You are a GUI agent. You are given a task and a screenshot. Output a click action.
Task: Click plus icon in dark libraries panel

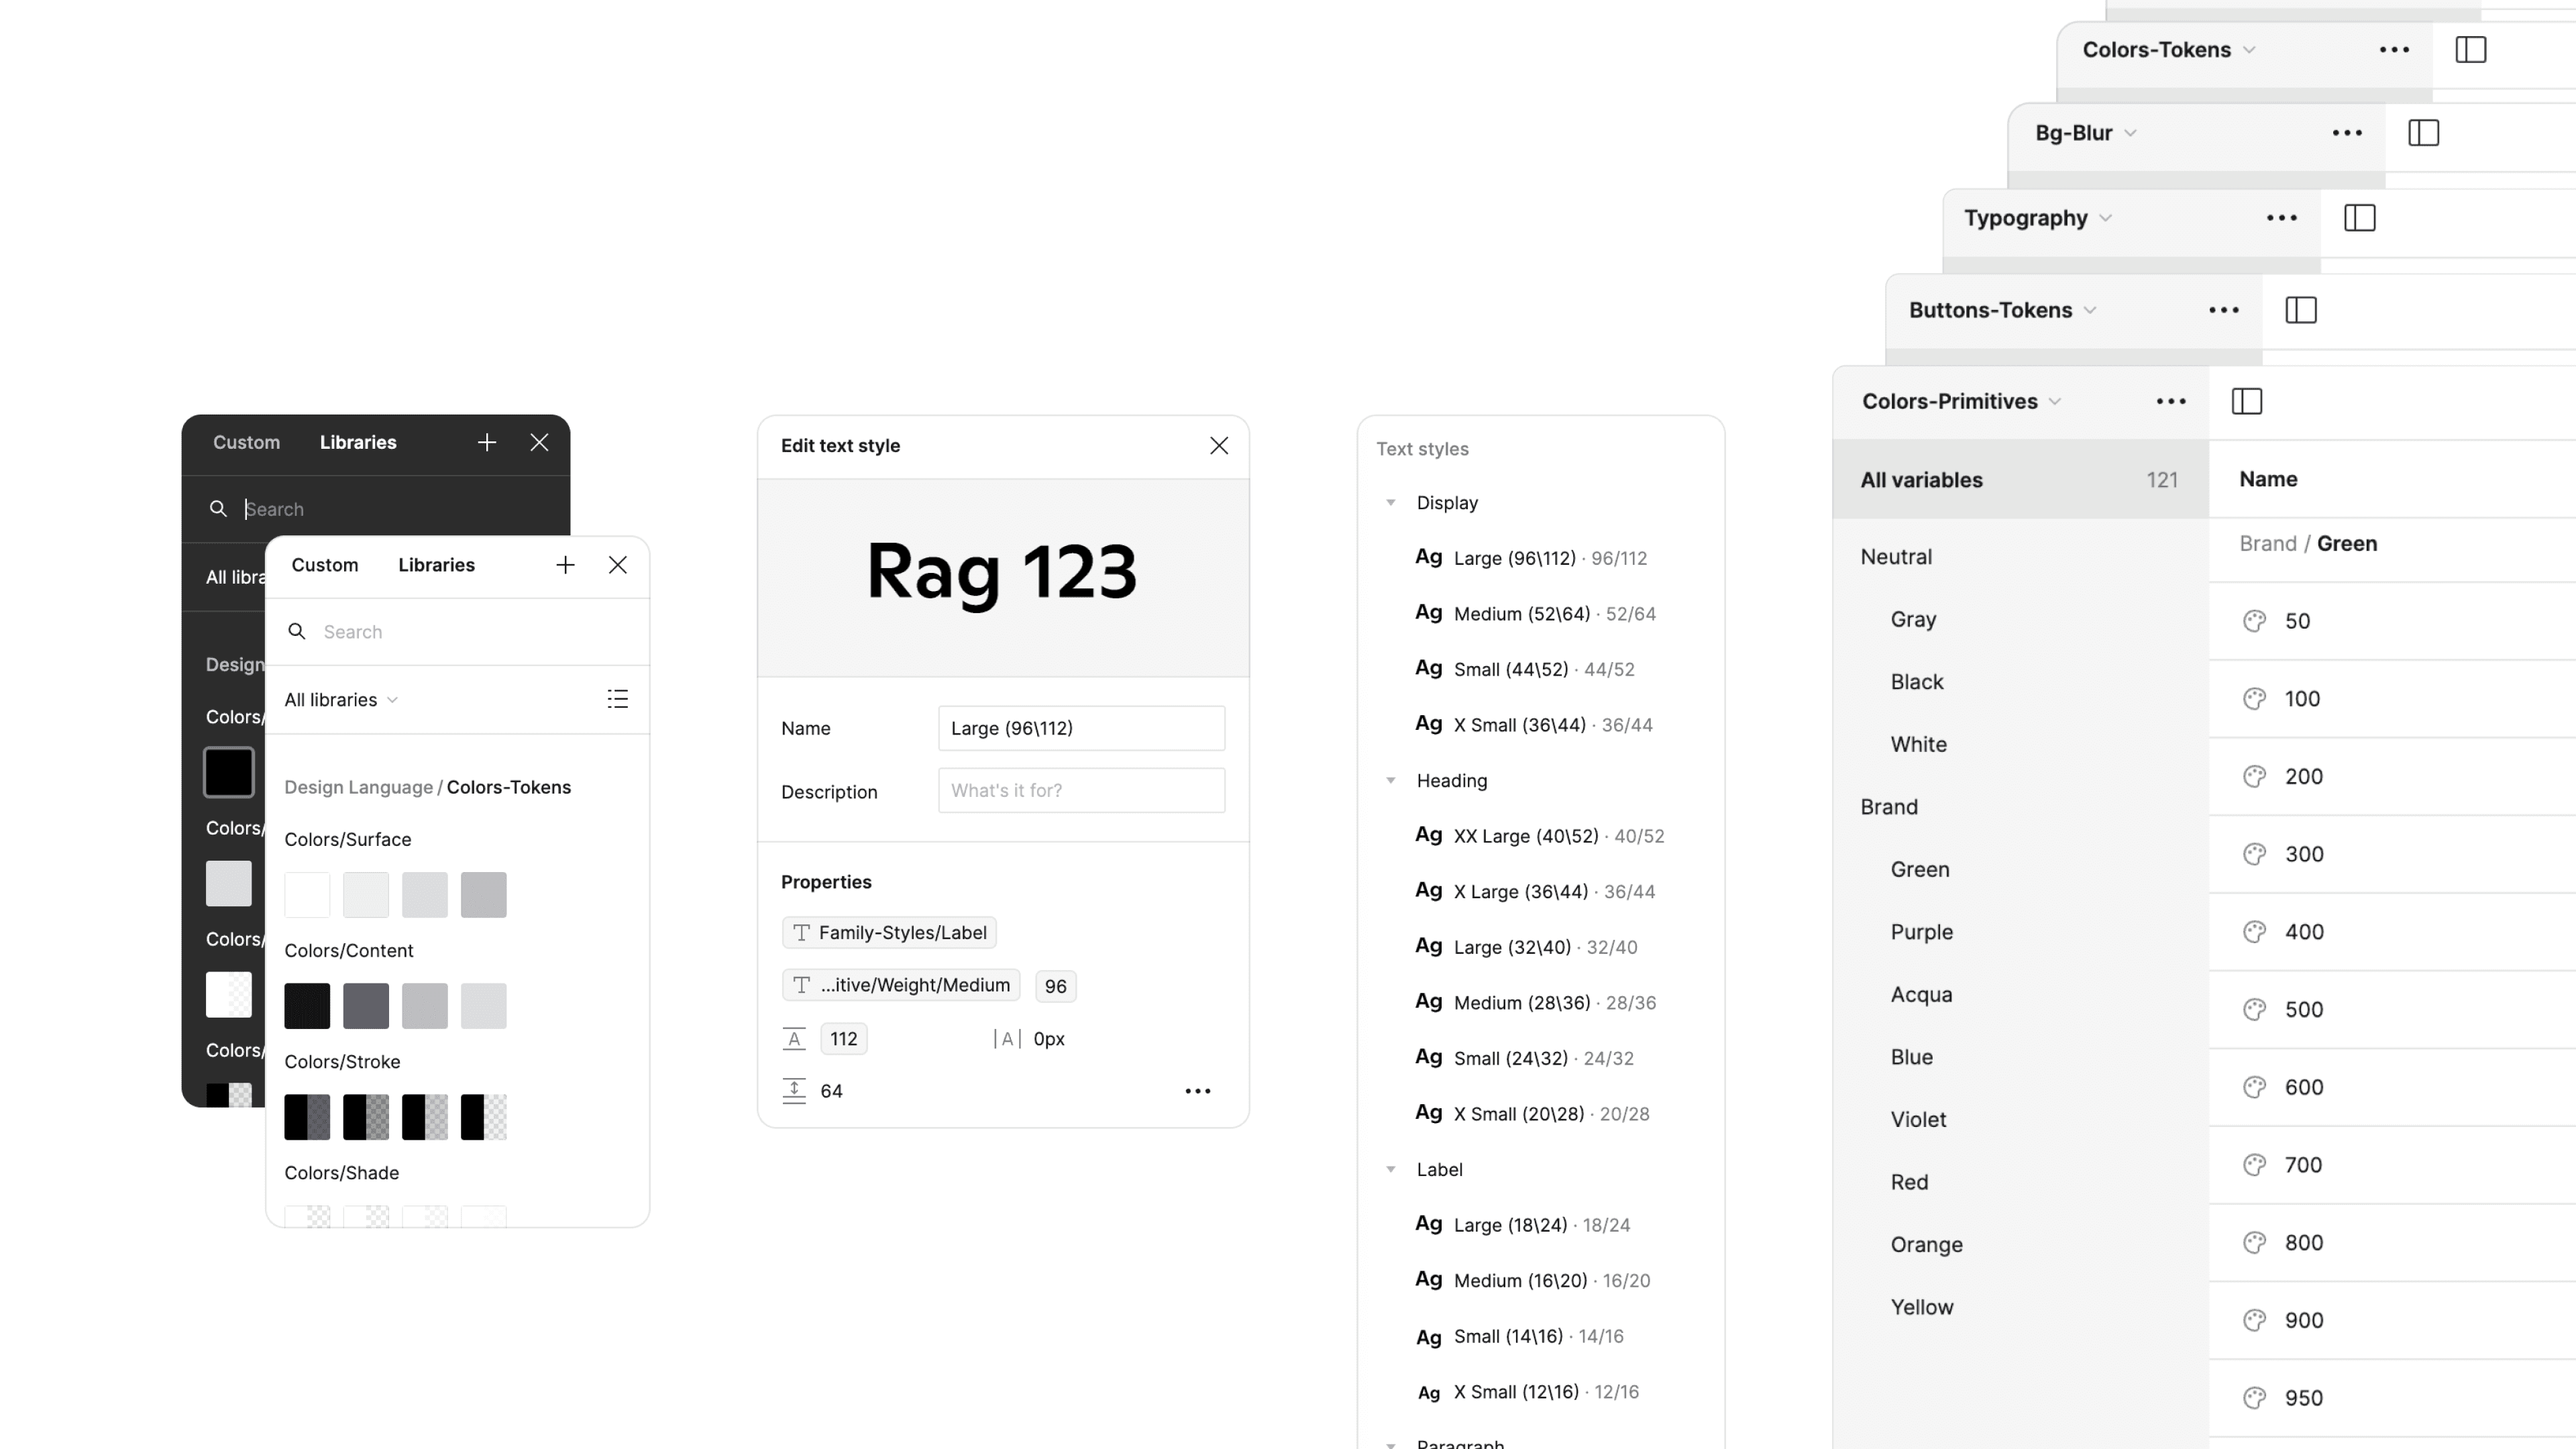pyautogui.click(x=487, y=442)
